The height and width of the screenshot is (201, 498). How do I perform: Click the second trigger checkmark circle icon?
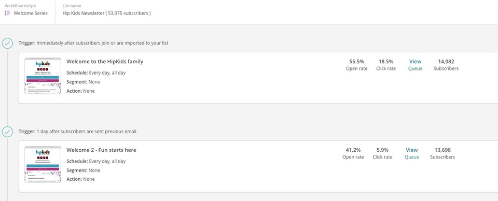7,132
